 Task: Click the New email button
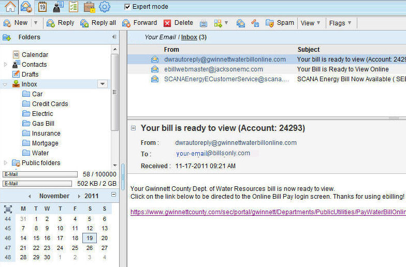click(x=16, y=23)
